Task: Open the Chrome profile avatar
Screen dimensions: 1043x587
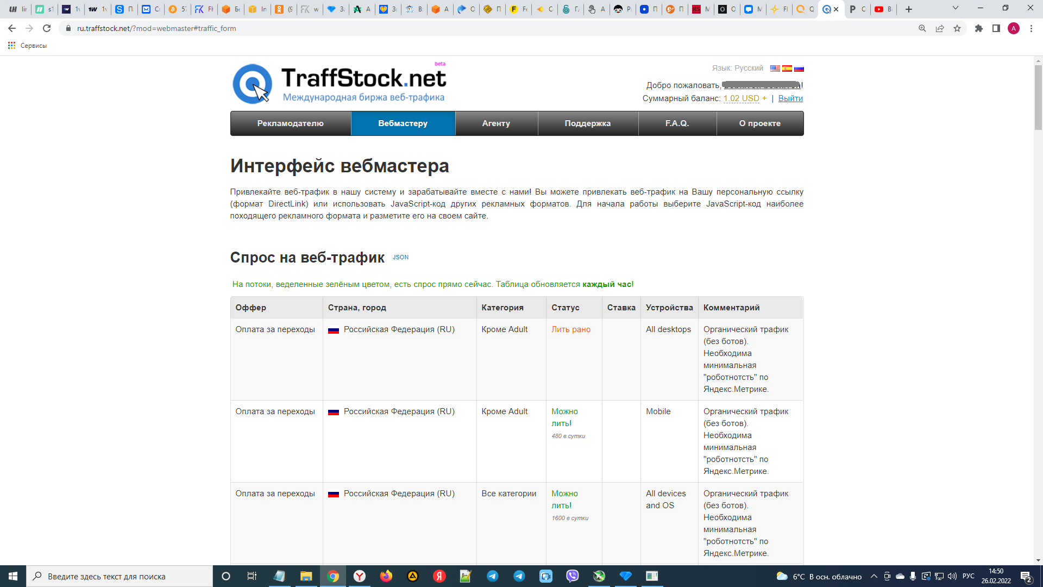Action: pyautogui.click(x=1014, y=28)
